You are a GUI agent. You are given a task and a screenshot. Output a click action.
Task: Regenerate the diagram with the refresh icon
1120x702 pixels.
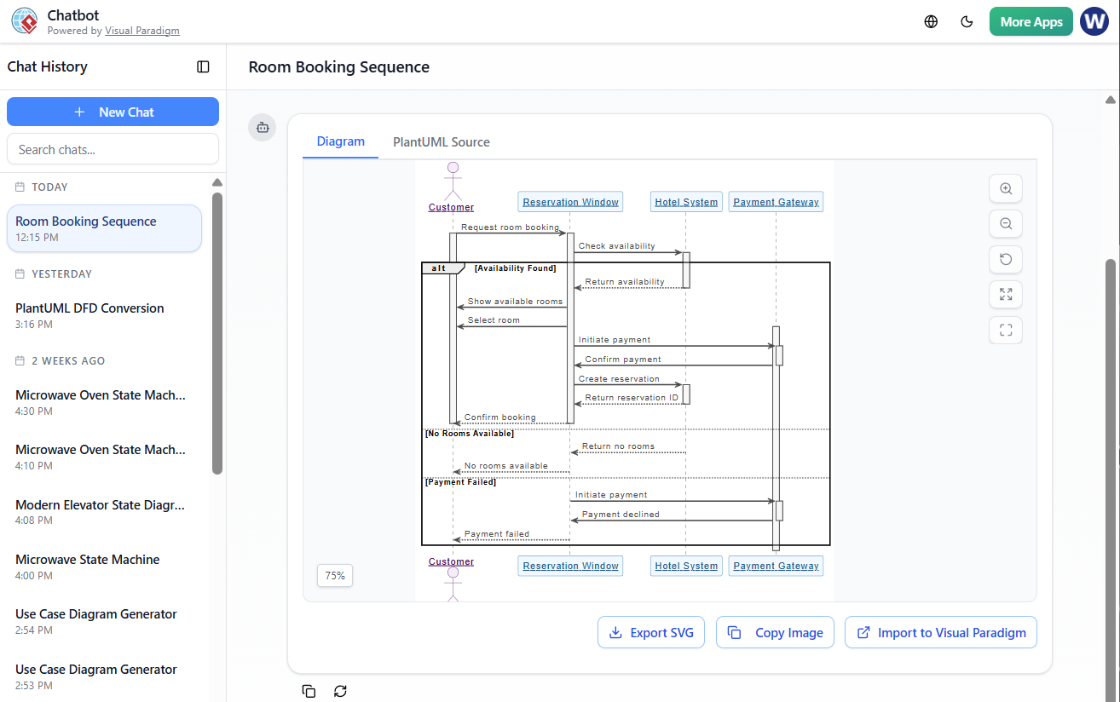340,691
